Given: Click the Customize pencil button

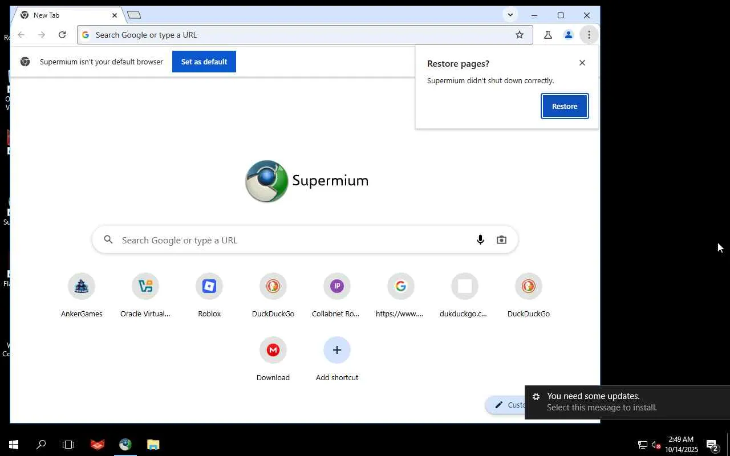Looking at the screenshot, I should point(505,405).
